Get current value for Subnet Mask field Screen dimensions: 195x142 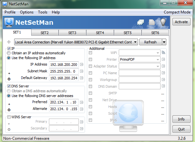pyautogui.click(x=82, y=71)
